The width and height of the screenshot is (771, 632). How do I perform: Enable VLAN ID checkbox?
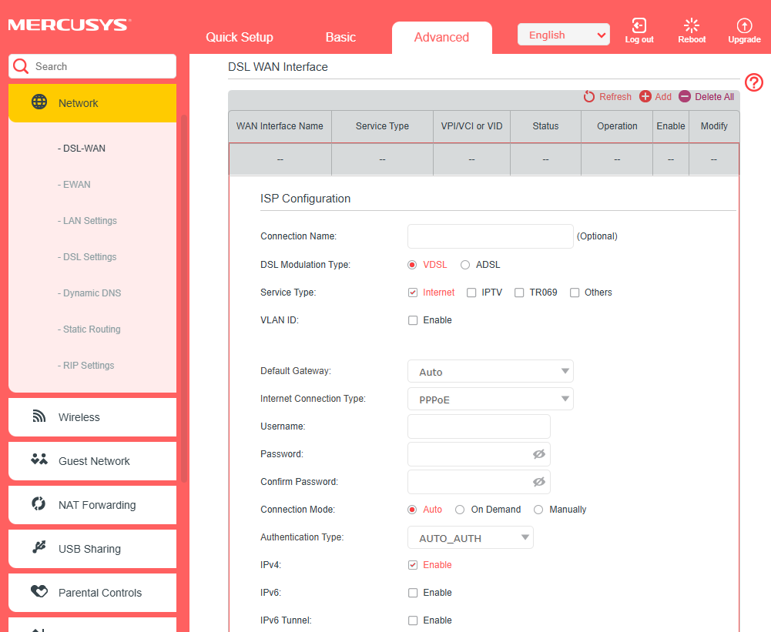[x=413, y=320]
